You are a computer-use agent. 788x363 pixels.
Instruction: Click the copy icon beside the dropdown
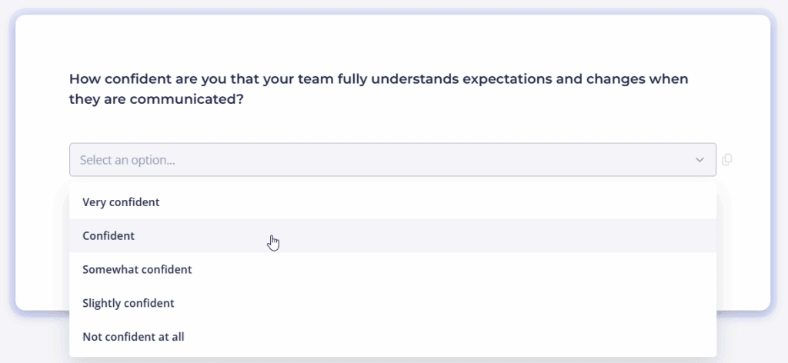(x=727, y=160)
